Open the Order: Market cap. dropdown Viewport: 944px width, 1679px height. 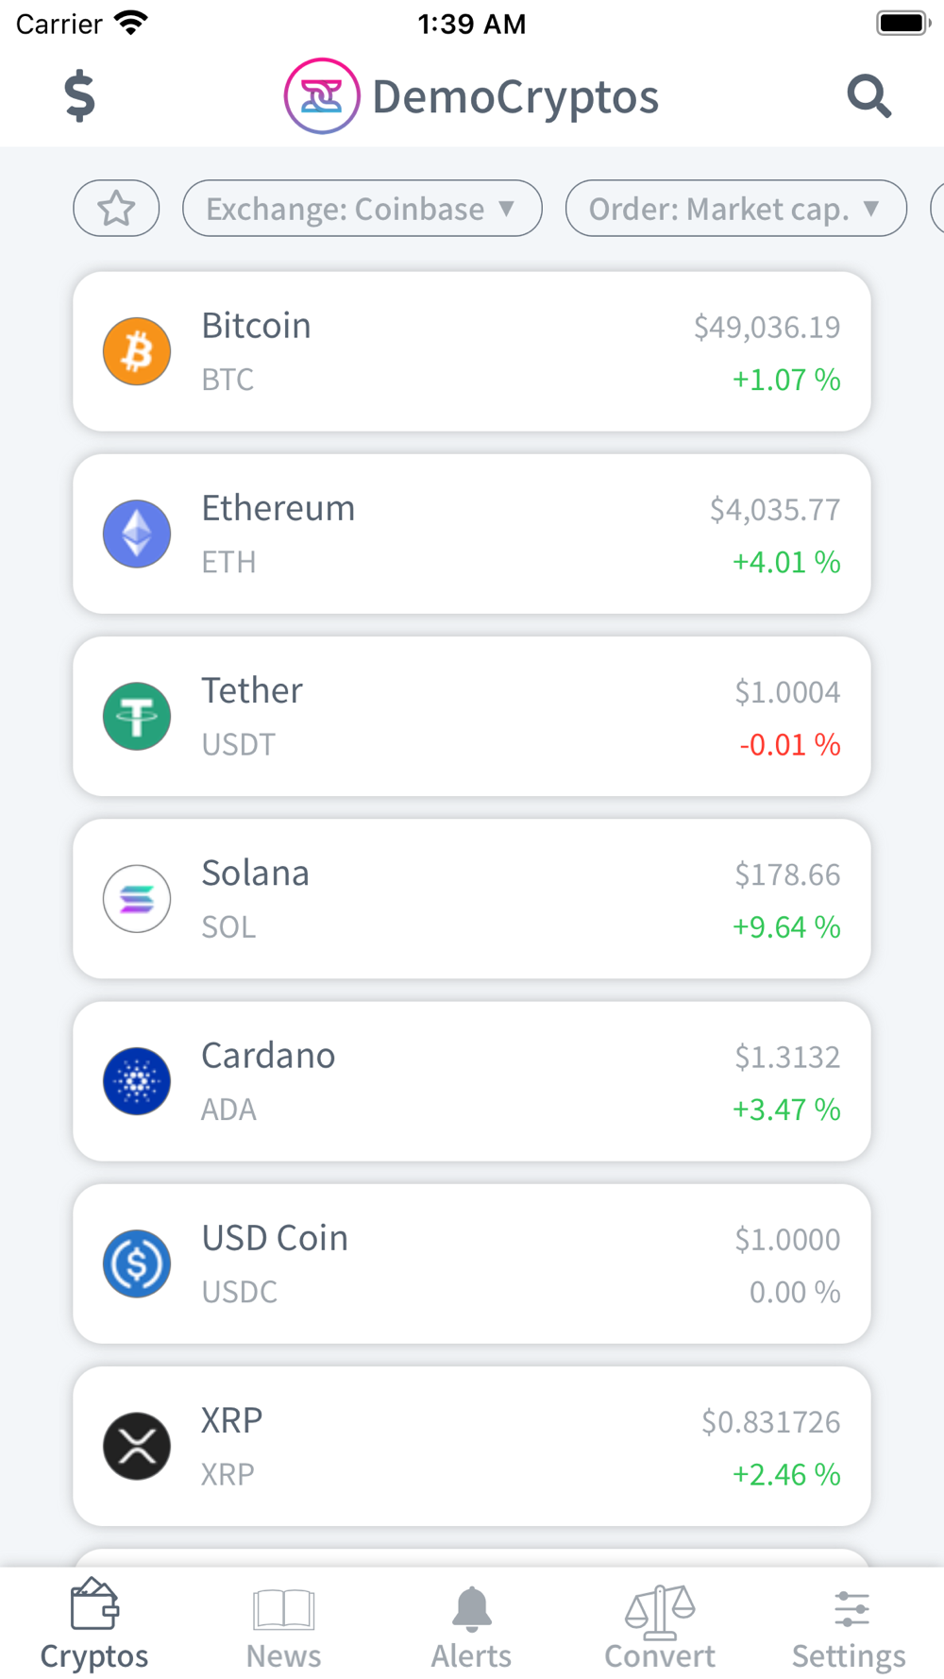[735, 208]
